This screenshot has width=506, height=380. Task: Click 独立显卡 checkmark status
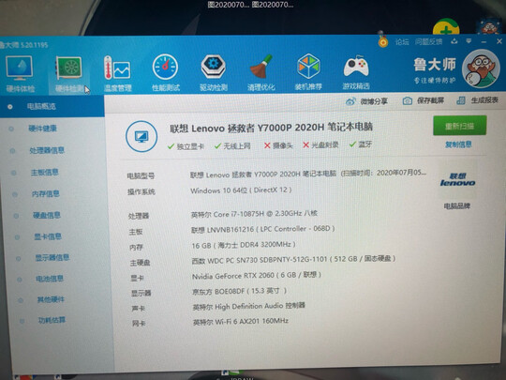click(x=186, y=146)
